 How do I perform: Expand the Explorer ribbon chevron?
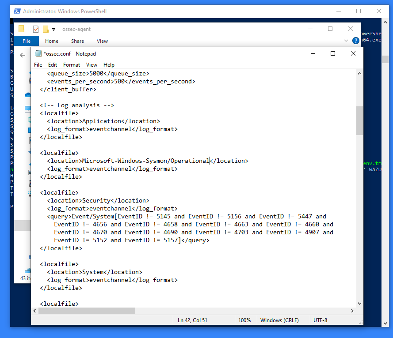tap(346, 41)
